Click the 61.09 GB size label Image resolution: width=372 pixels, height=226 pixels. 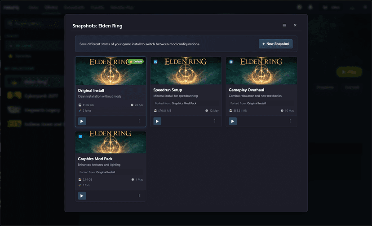coord(88,105)
